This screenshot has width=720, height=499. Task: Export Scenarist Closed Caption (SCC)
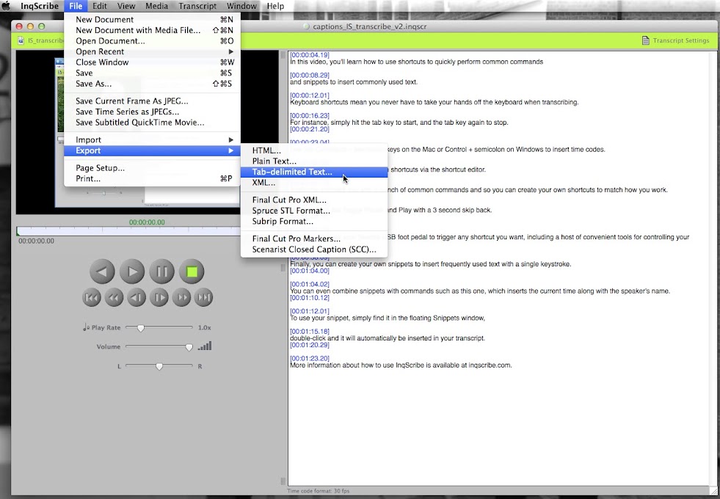click(314, 249)
